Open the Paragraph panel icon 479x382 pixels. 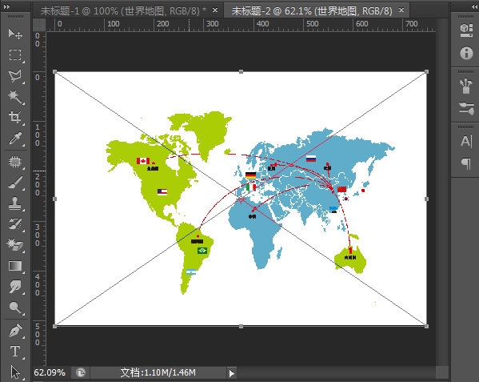pyautogui.click(x=466, y=163)
